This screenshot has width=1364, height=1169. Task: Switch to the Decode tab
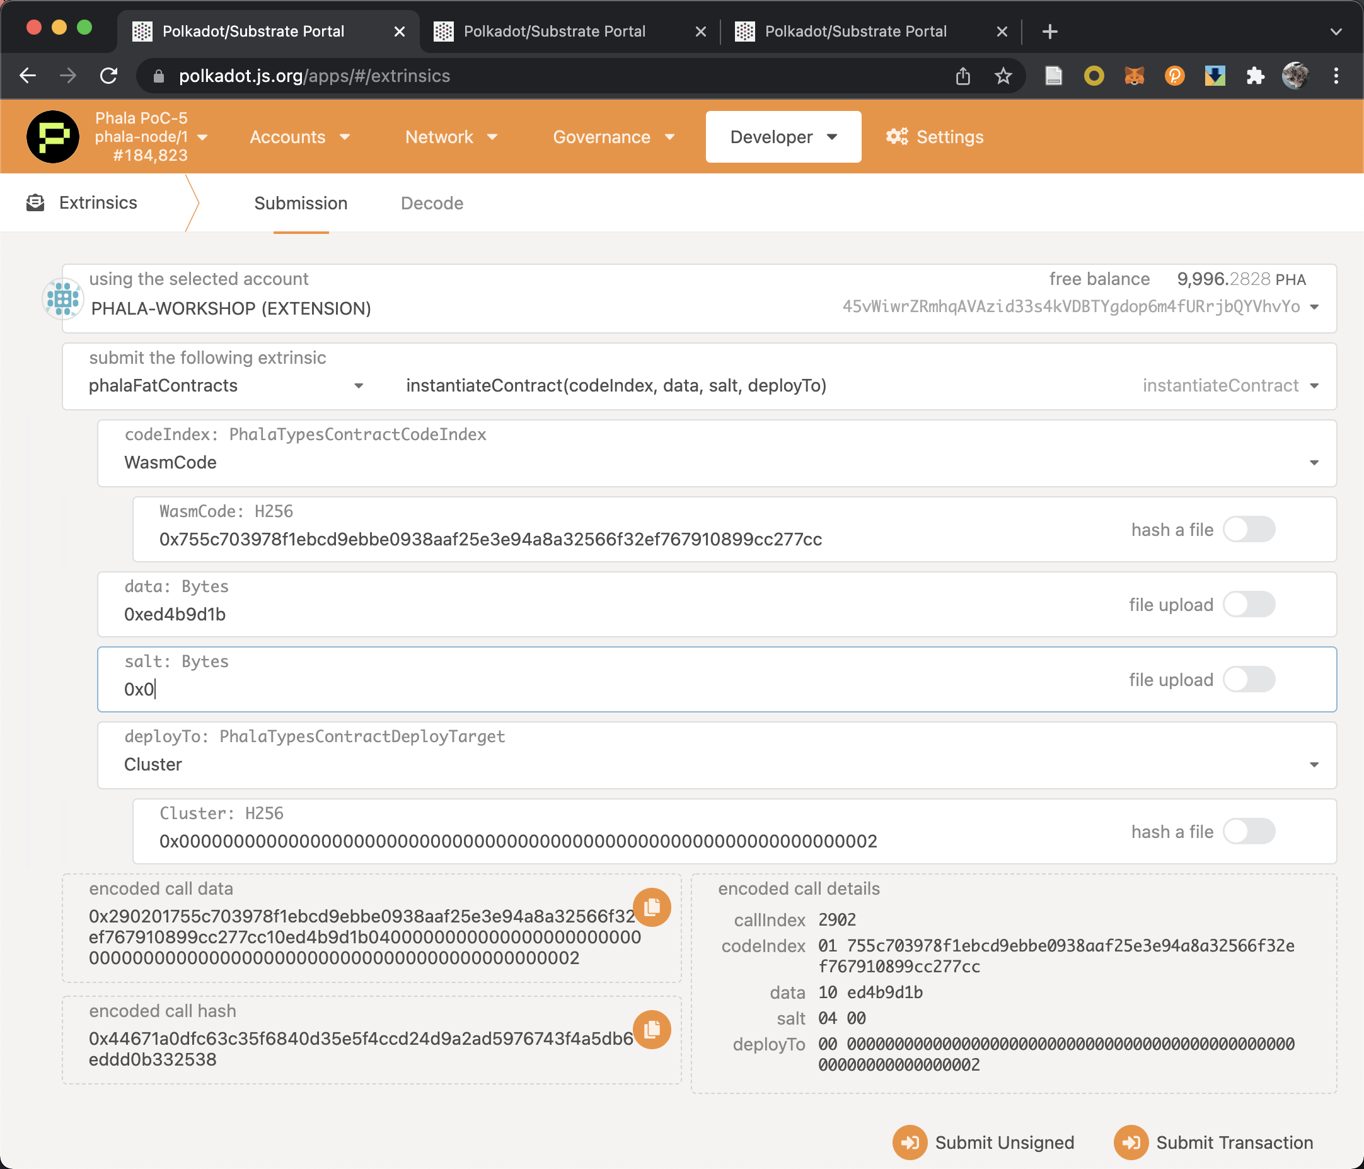(432, 203)
